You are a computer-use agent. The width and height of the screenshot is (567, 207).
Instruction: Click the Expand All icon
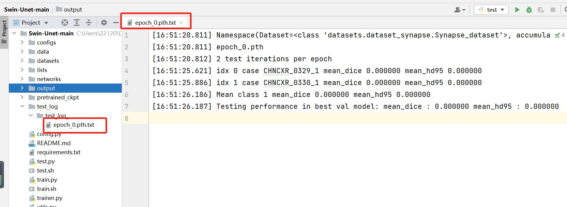77,23
